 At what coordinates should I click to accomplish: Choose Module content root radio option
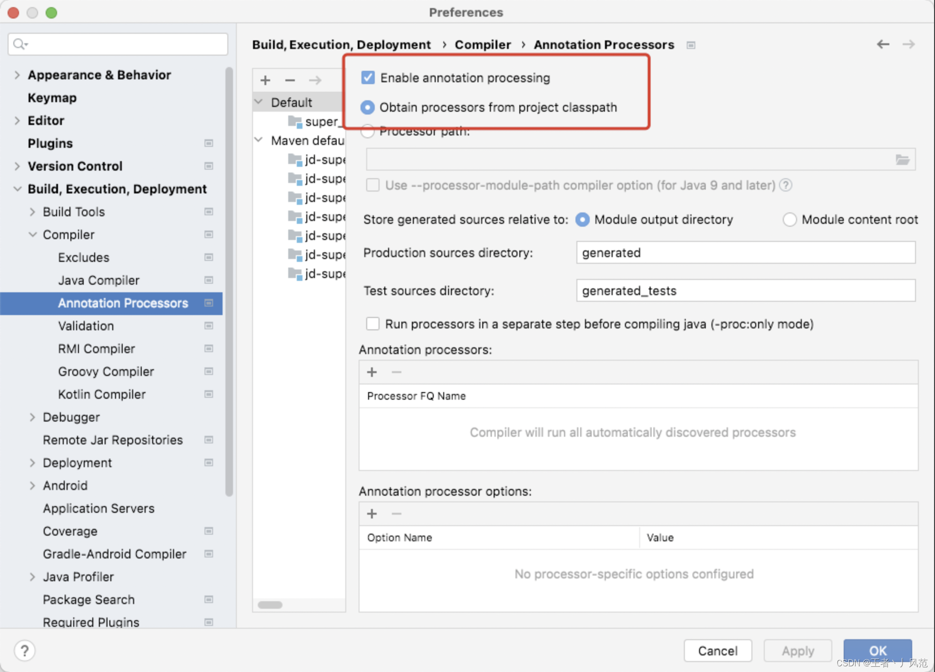789,220
